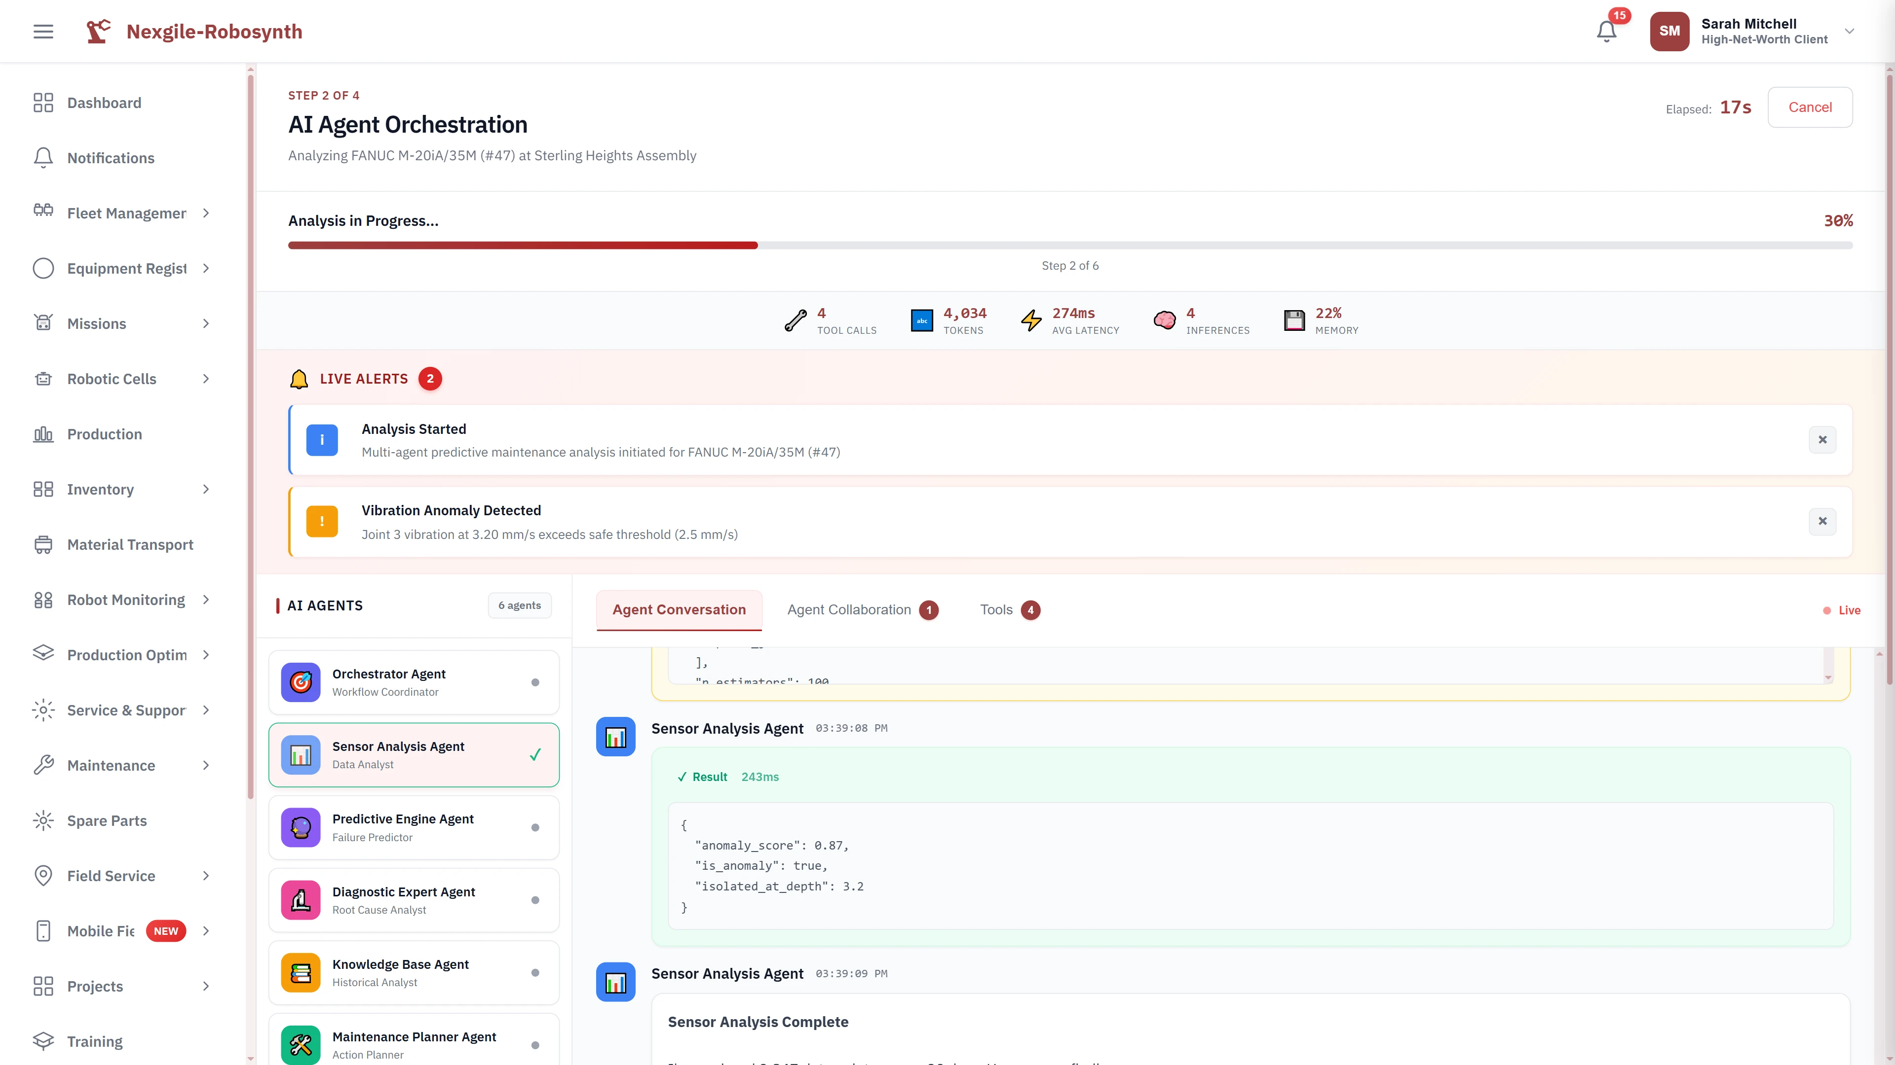Click the Sensor Analysis Agent chart icon
Viewport: 1895px width, 1065px height.
coord(300,754)
